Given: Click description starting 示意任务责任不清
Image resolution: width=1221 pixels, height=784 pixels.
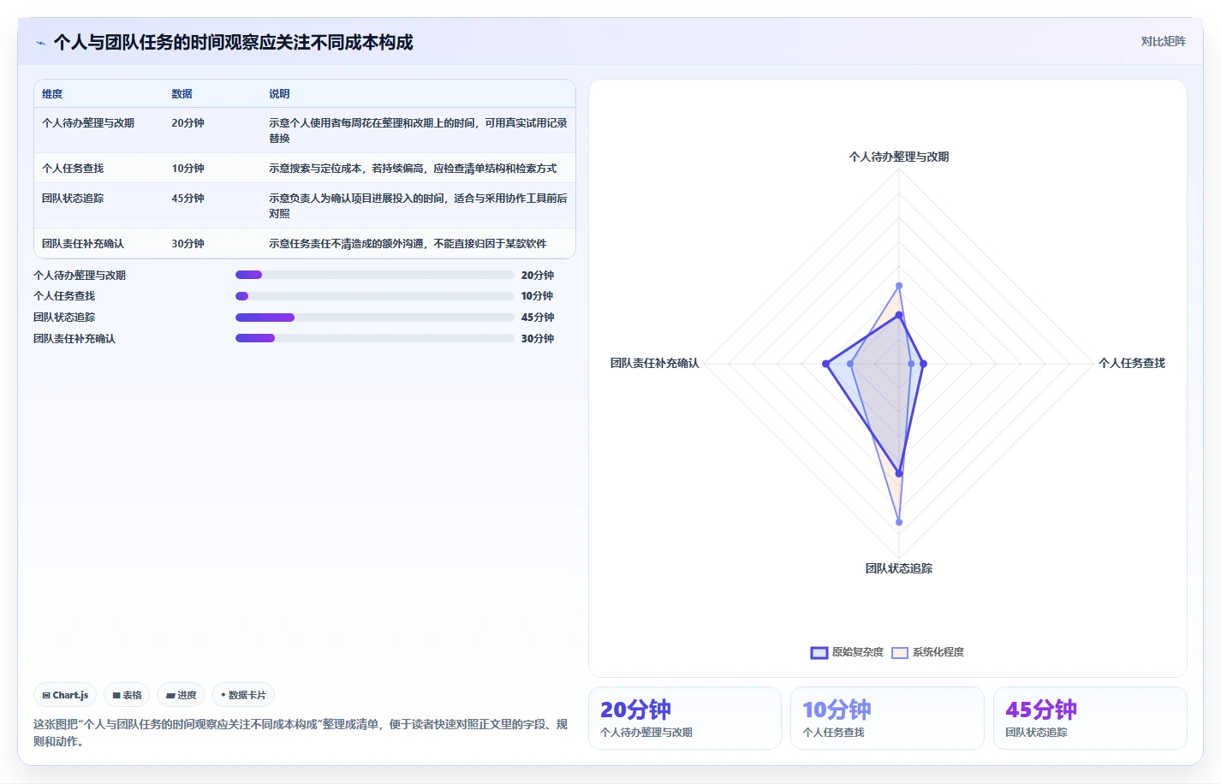Looking at the screenshot, I should click(408, 244).
